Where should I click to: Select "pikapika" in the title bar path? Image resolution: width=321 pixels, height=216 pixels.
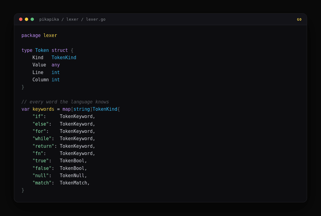point(49,19)
